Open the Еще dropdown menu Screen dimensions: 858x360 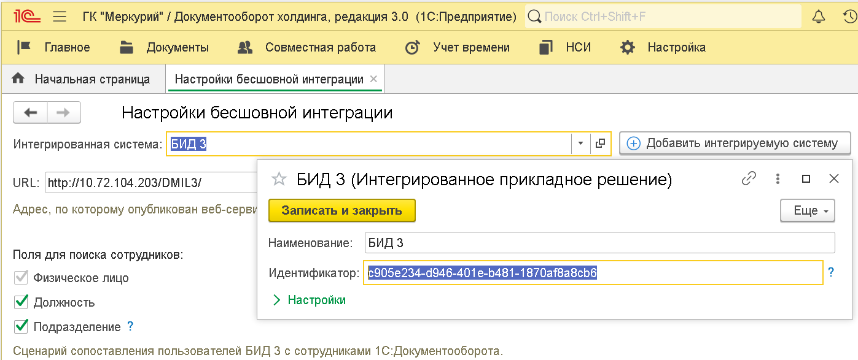tap(807, 211)
